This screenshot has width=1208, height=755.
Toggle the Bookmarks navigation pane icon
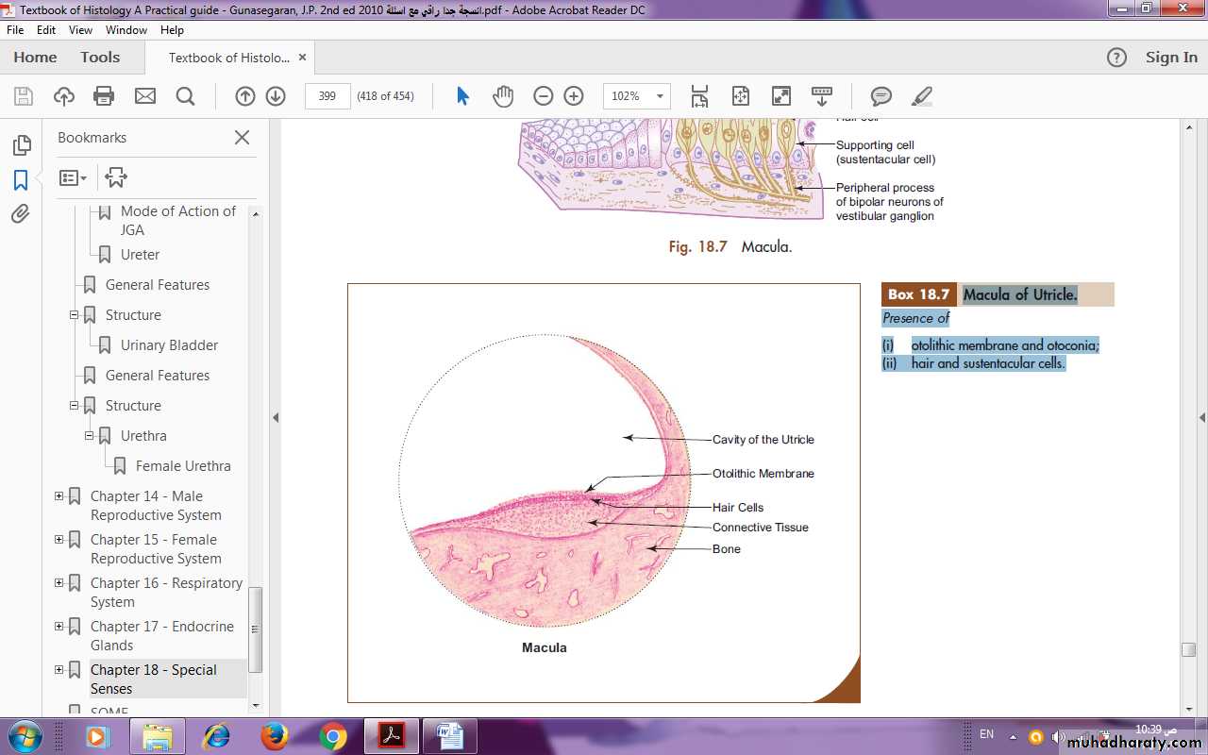pyautogui.click(x=21, y=179)
